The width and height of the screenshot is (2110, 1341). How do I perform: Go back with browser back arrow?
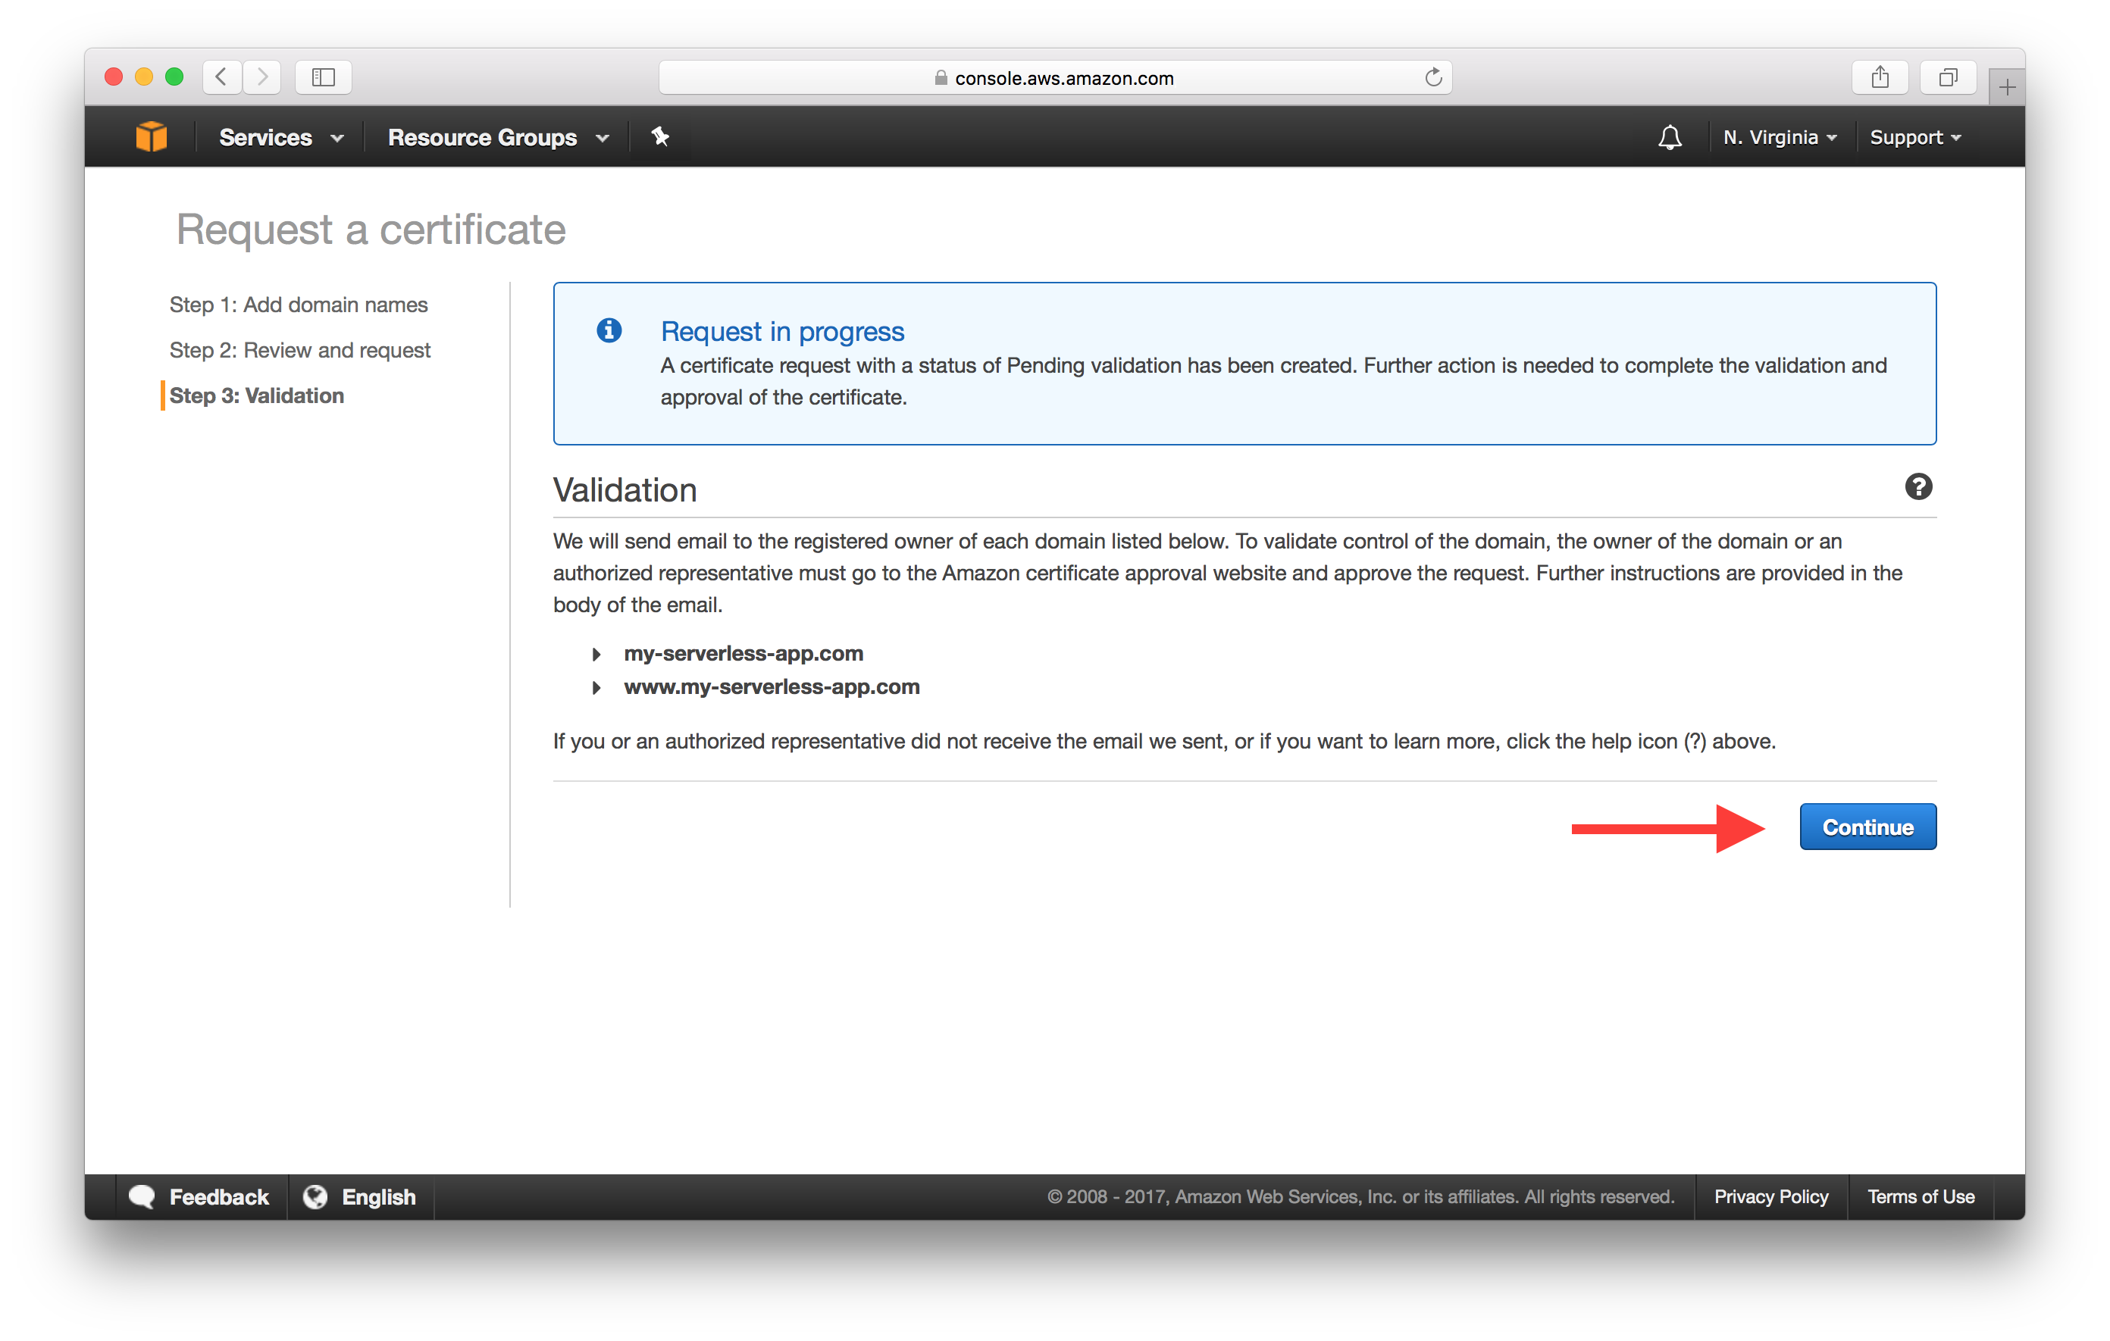(x=222, y=78)
